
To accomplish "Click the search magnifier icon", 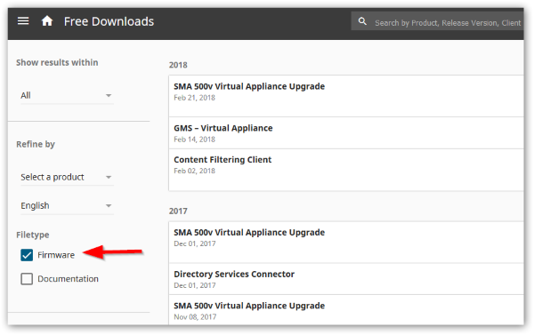I will pos(362,21).
